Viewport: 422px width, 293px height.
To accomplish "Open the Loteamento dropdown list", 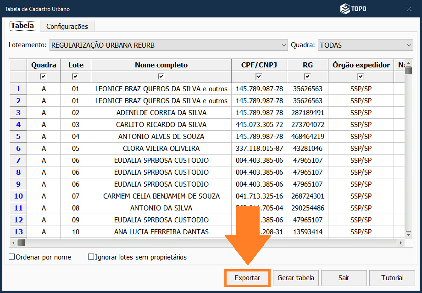I will (x=283, y=45).
